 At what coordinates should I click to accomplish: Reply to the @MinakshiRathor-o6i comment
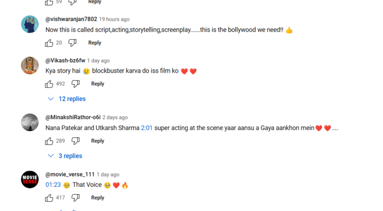(x=97, y=140)
